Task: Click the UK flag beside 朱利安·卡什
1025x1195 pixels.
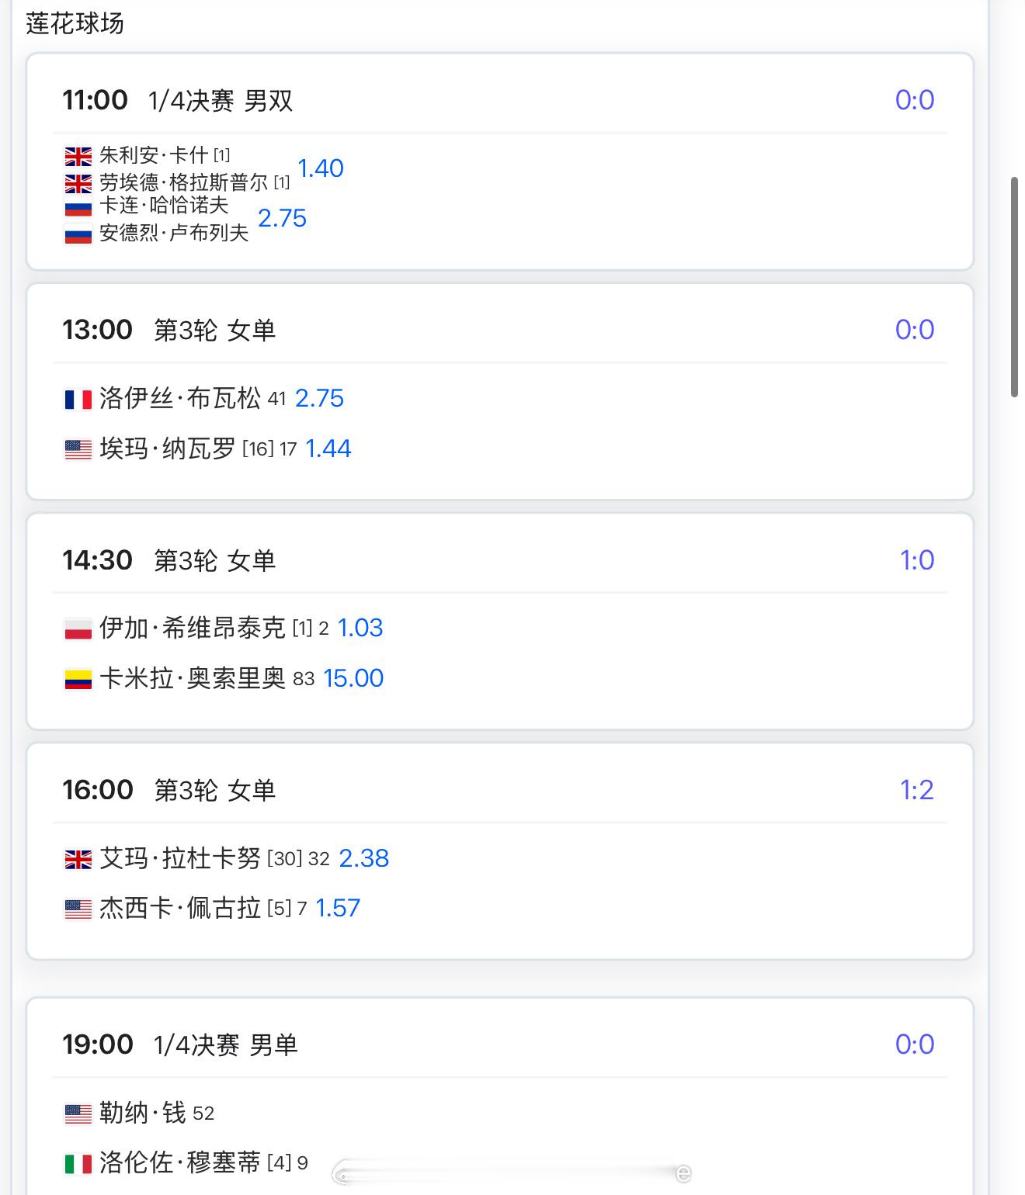Action: 78,157
